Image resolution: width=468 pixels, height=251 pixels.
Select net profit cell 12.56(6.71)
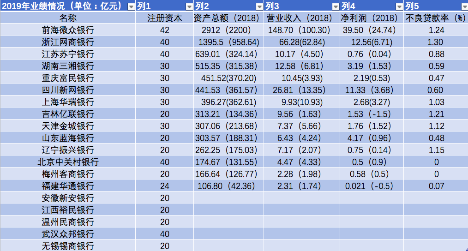[x=372, y=42]
